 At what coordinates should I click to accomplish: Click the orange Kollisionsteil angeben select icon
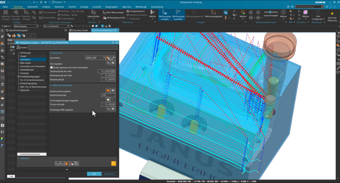pyautogui.click(x=108, y=90)
